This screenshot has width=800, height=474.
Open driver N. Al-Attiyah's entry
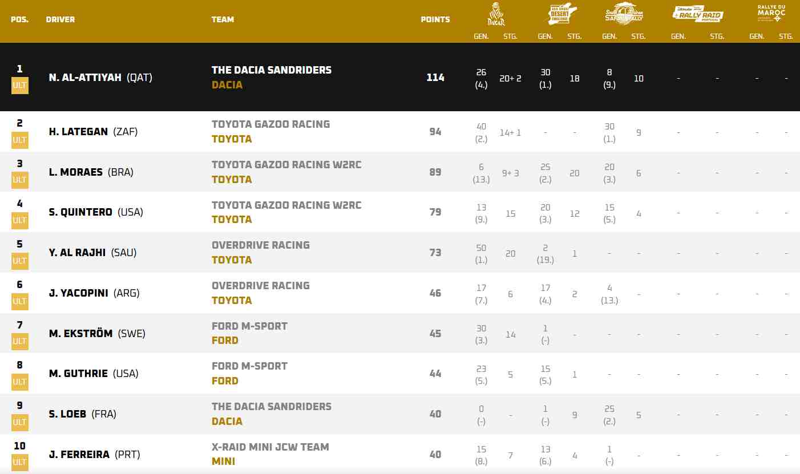point(85,78)
